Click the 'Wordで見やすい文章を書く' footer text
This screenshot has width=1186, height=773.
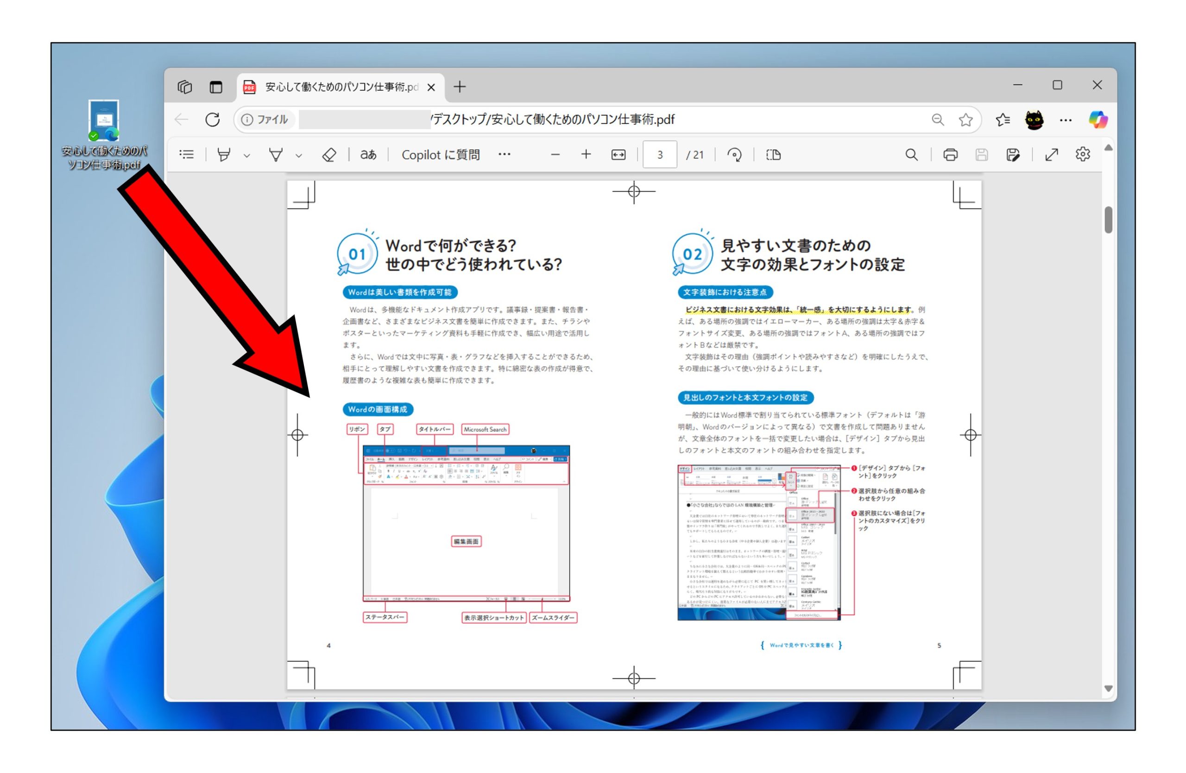[801, 645]
